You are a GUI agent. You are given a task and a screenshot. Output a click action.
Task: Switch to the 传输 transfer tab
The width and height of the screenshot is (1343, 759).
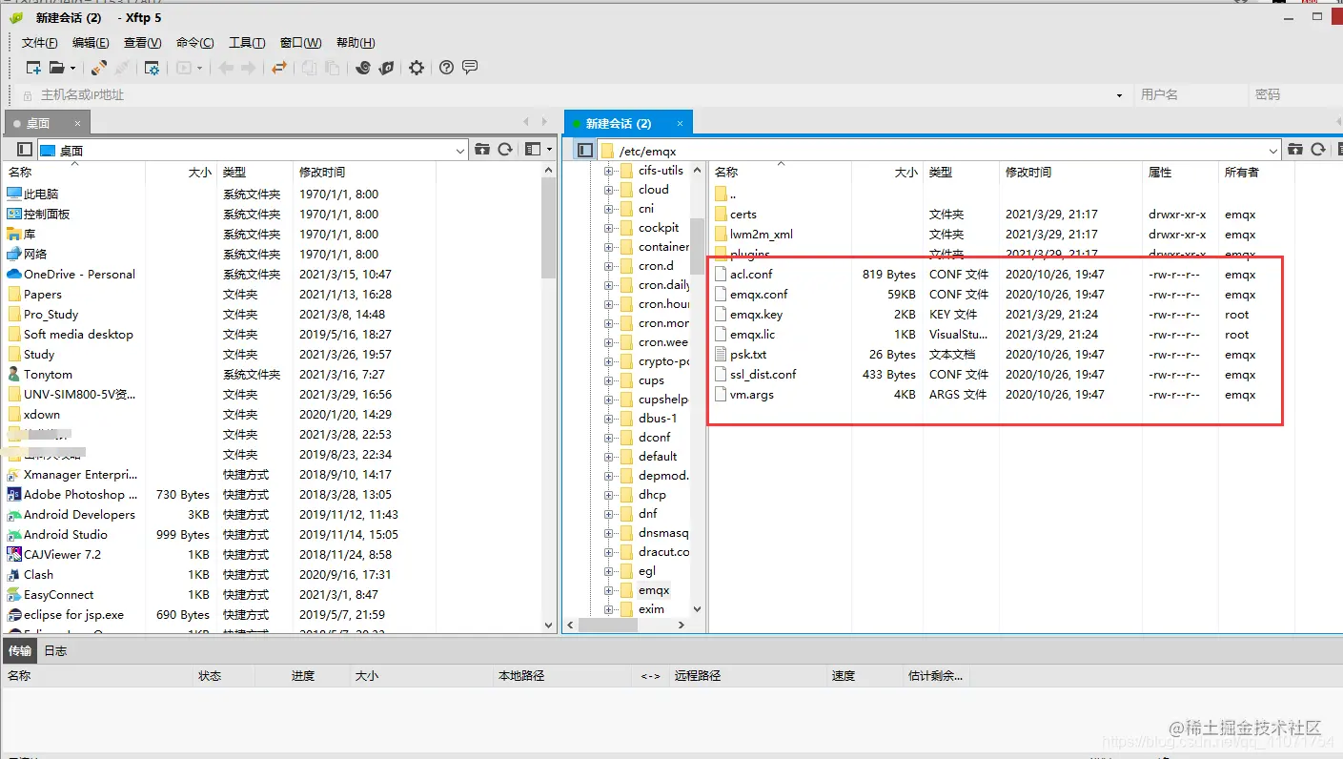point(20,651)
